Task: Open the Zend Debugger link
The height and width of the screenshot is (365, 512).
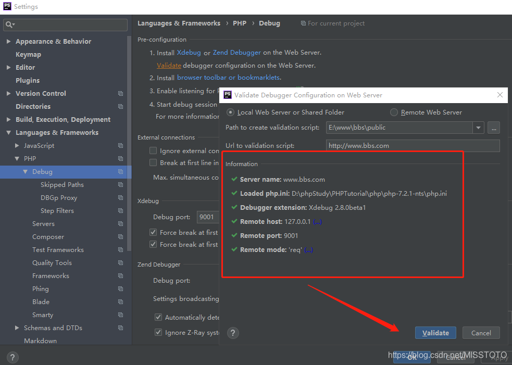Action: coord(237,52)
